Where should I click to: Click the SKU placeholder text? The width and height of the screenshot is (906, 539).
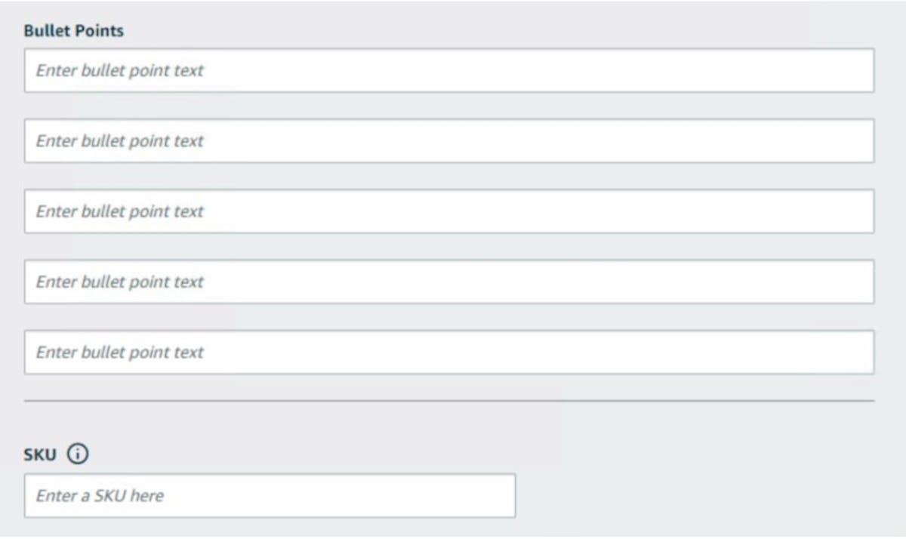100,496
